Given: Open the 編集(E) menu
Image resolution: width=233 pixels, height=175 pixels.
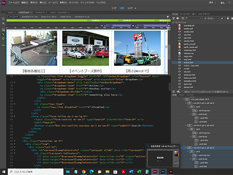Looking at the screenshot, I should click(x=25, y=3).
